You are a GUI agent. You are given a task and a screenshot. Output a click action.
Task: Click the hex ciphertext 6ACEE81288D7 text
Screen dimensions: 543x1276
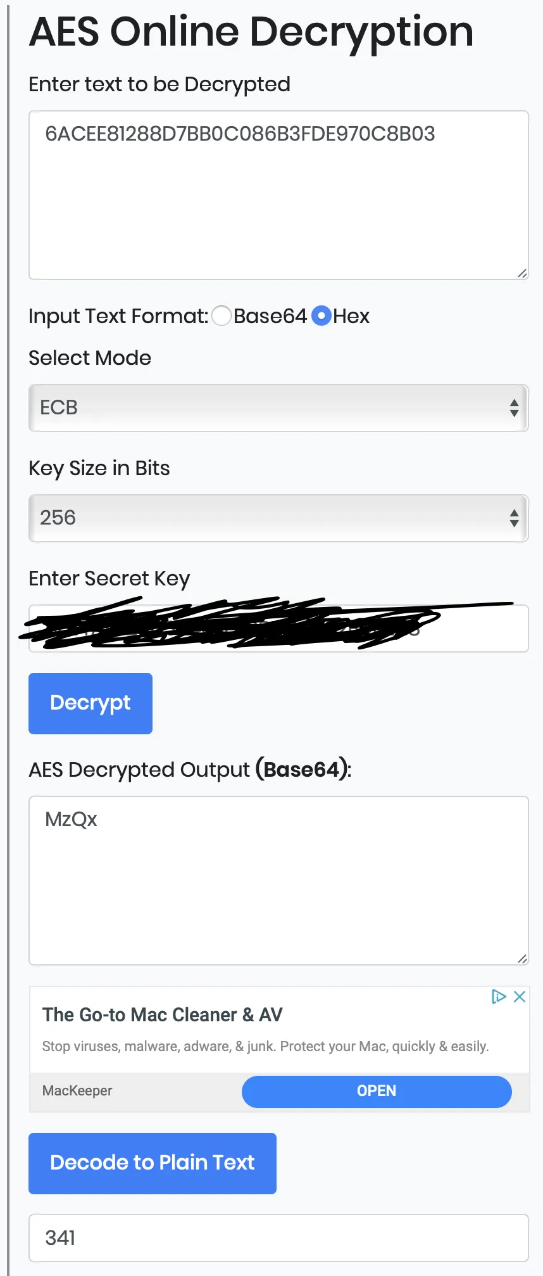tap(240, 134)
